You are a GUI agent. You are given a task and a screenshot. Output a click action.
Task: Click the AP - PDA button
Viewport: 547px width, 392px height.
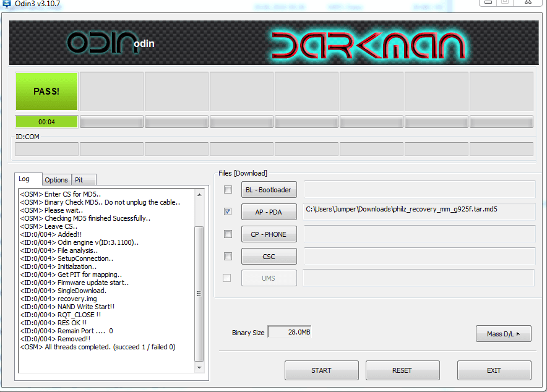[x=269, y=212]
